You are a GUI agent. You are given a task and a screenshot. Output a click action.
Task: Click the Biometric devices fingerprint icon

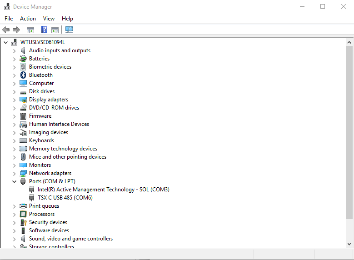pos(23,67)
